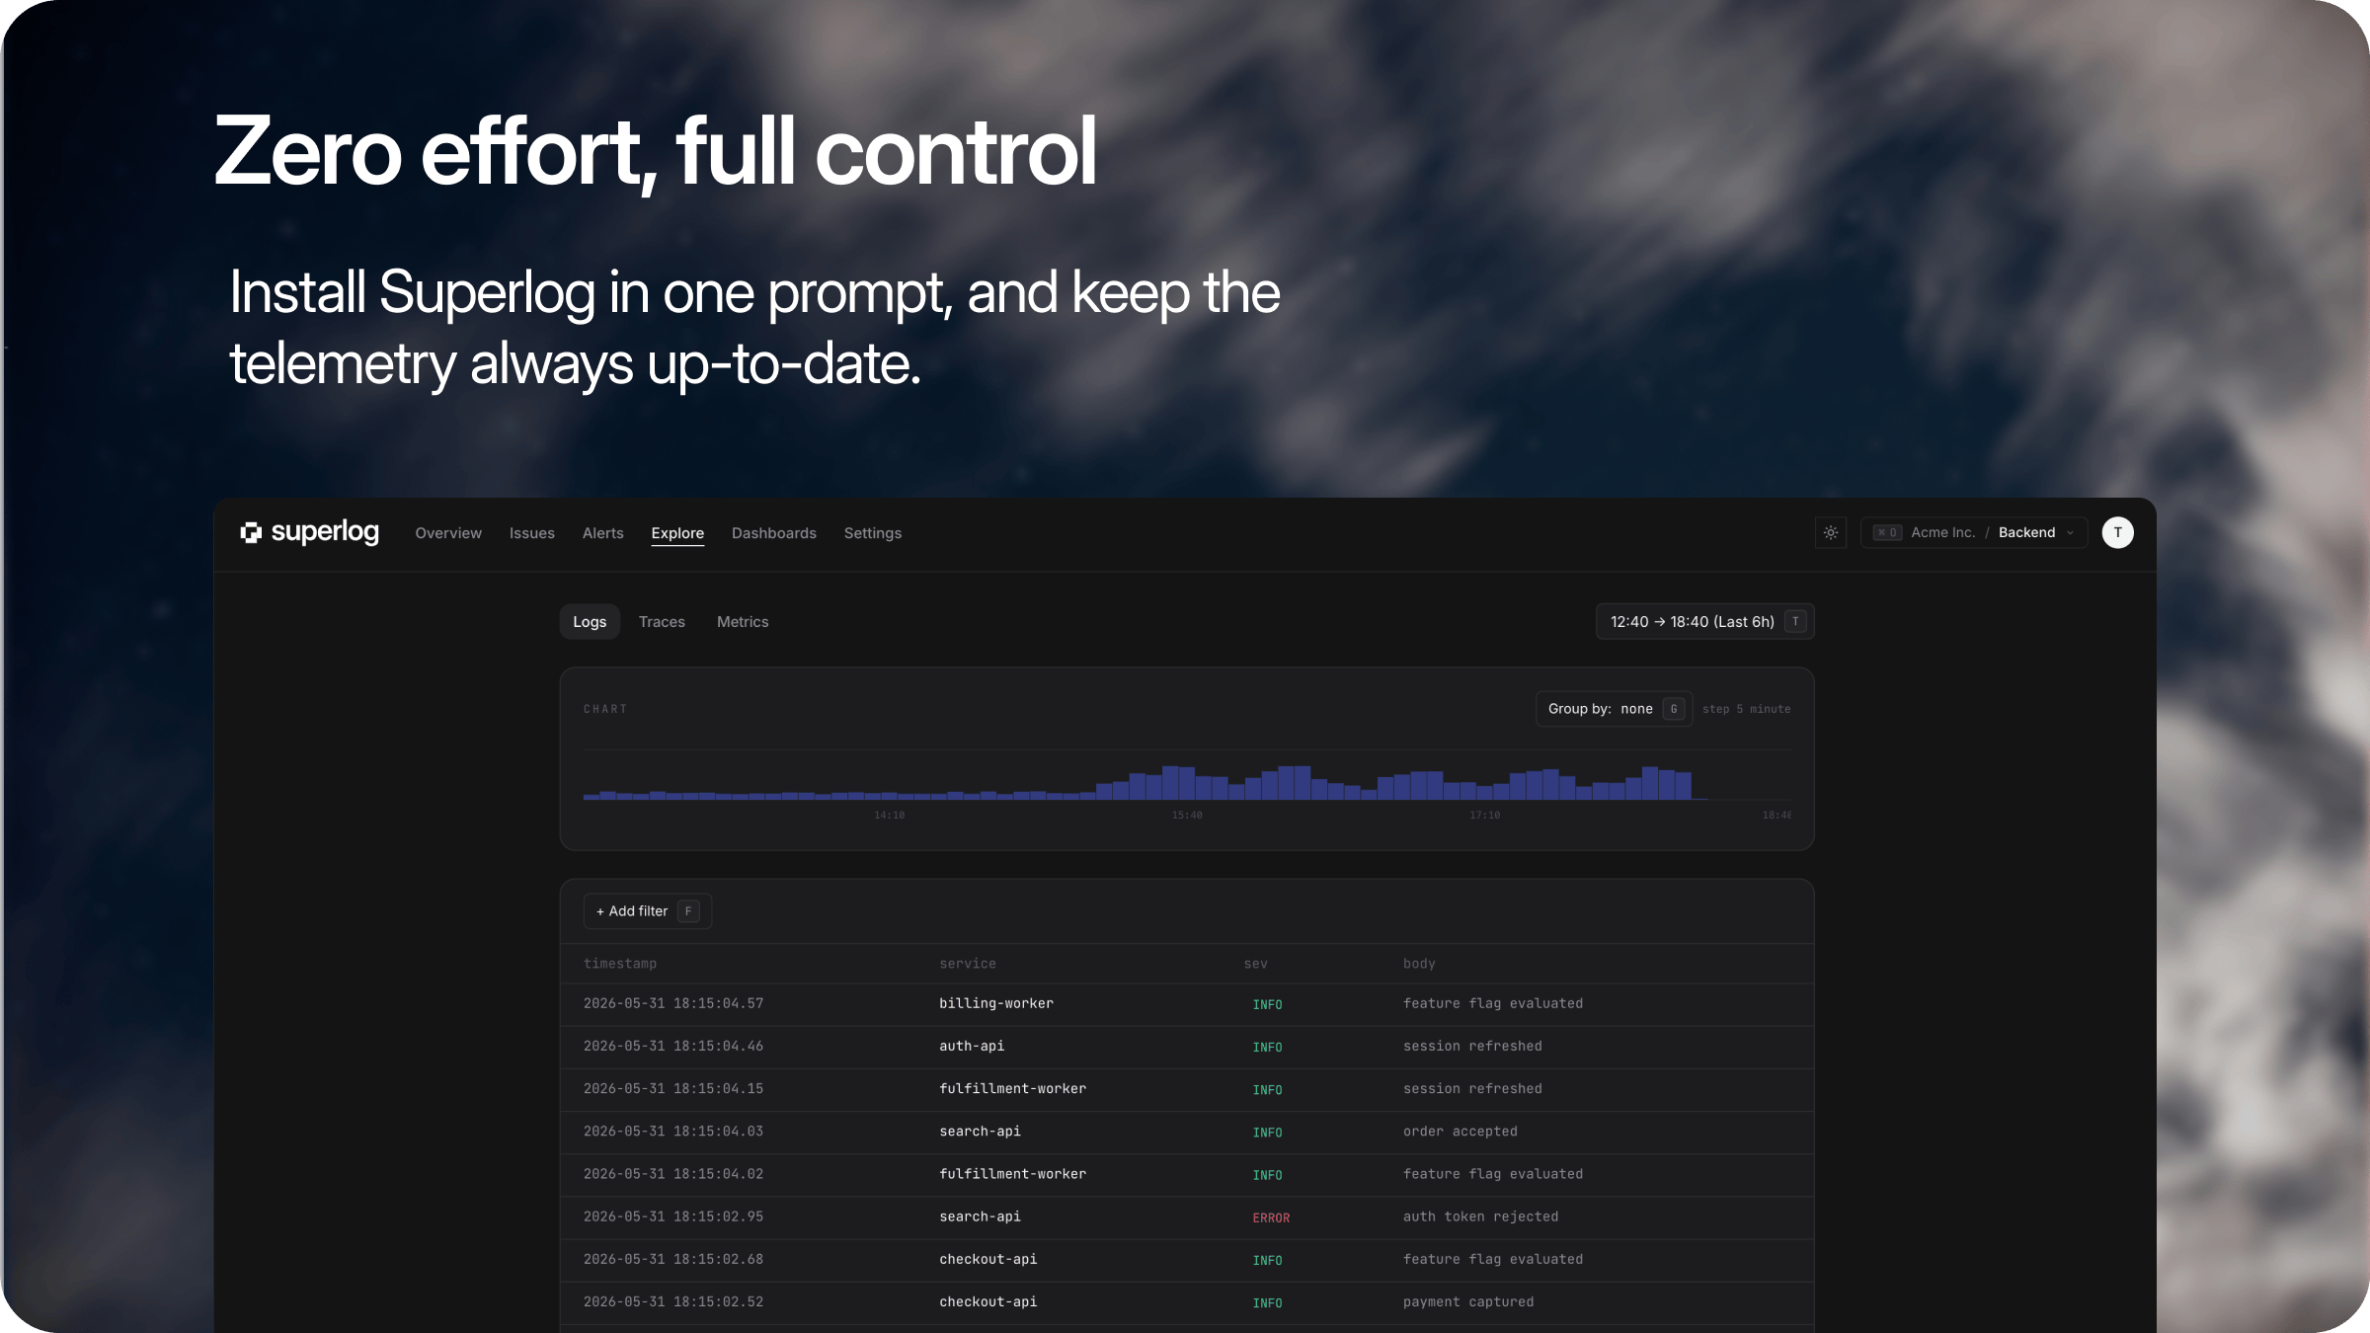This screenshot has width=2370, height=1333.
Task: Select the Explore tab
Action: click(x=677, y=533)
